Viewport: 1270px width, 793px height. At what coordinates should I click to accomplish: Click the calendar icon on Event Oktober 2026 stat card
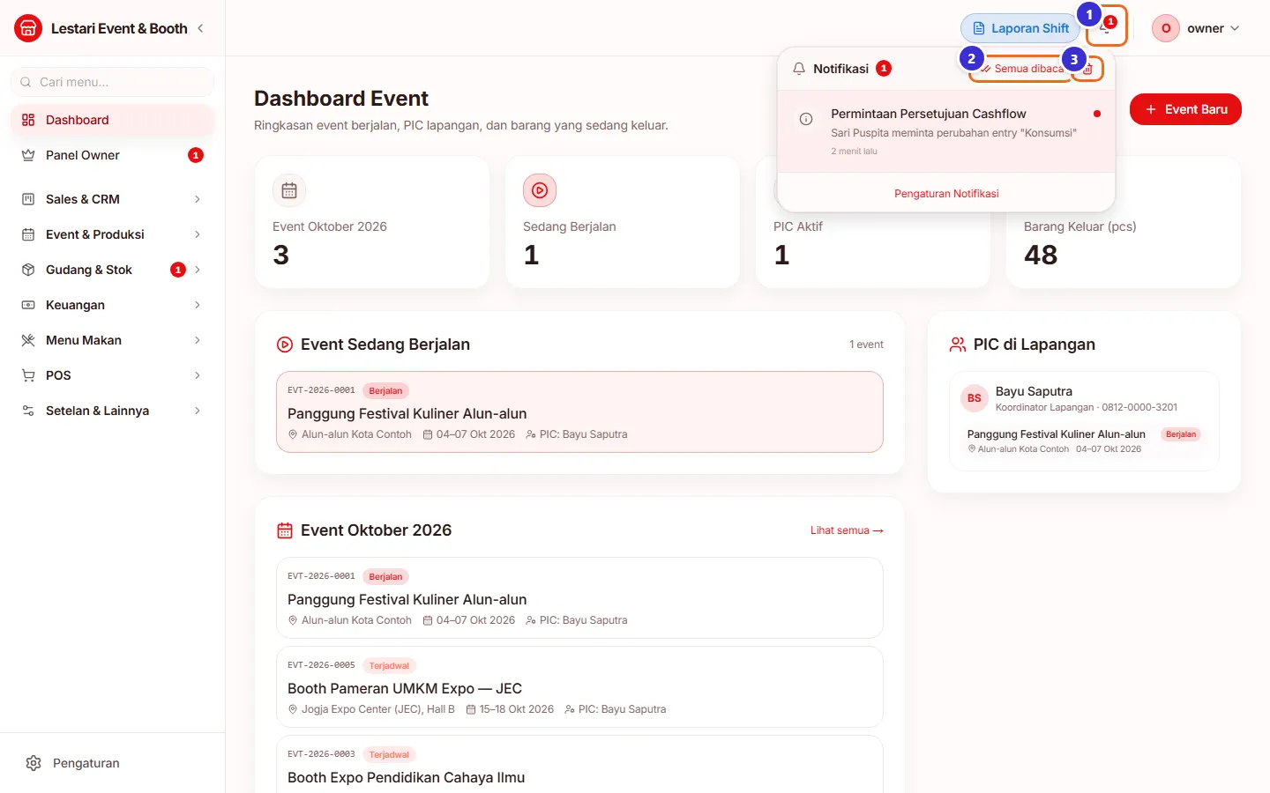click(289, 190)
